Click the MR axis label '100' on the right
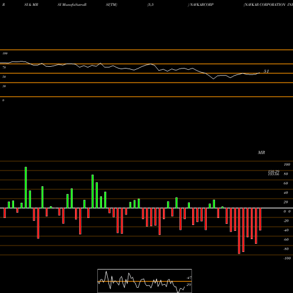The image size is (293, 293). click(287, 165)
